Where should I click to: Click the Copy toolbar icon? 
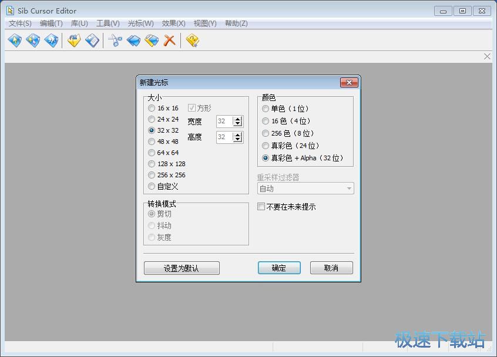[x=133, y=40]
